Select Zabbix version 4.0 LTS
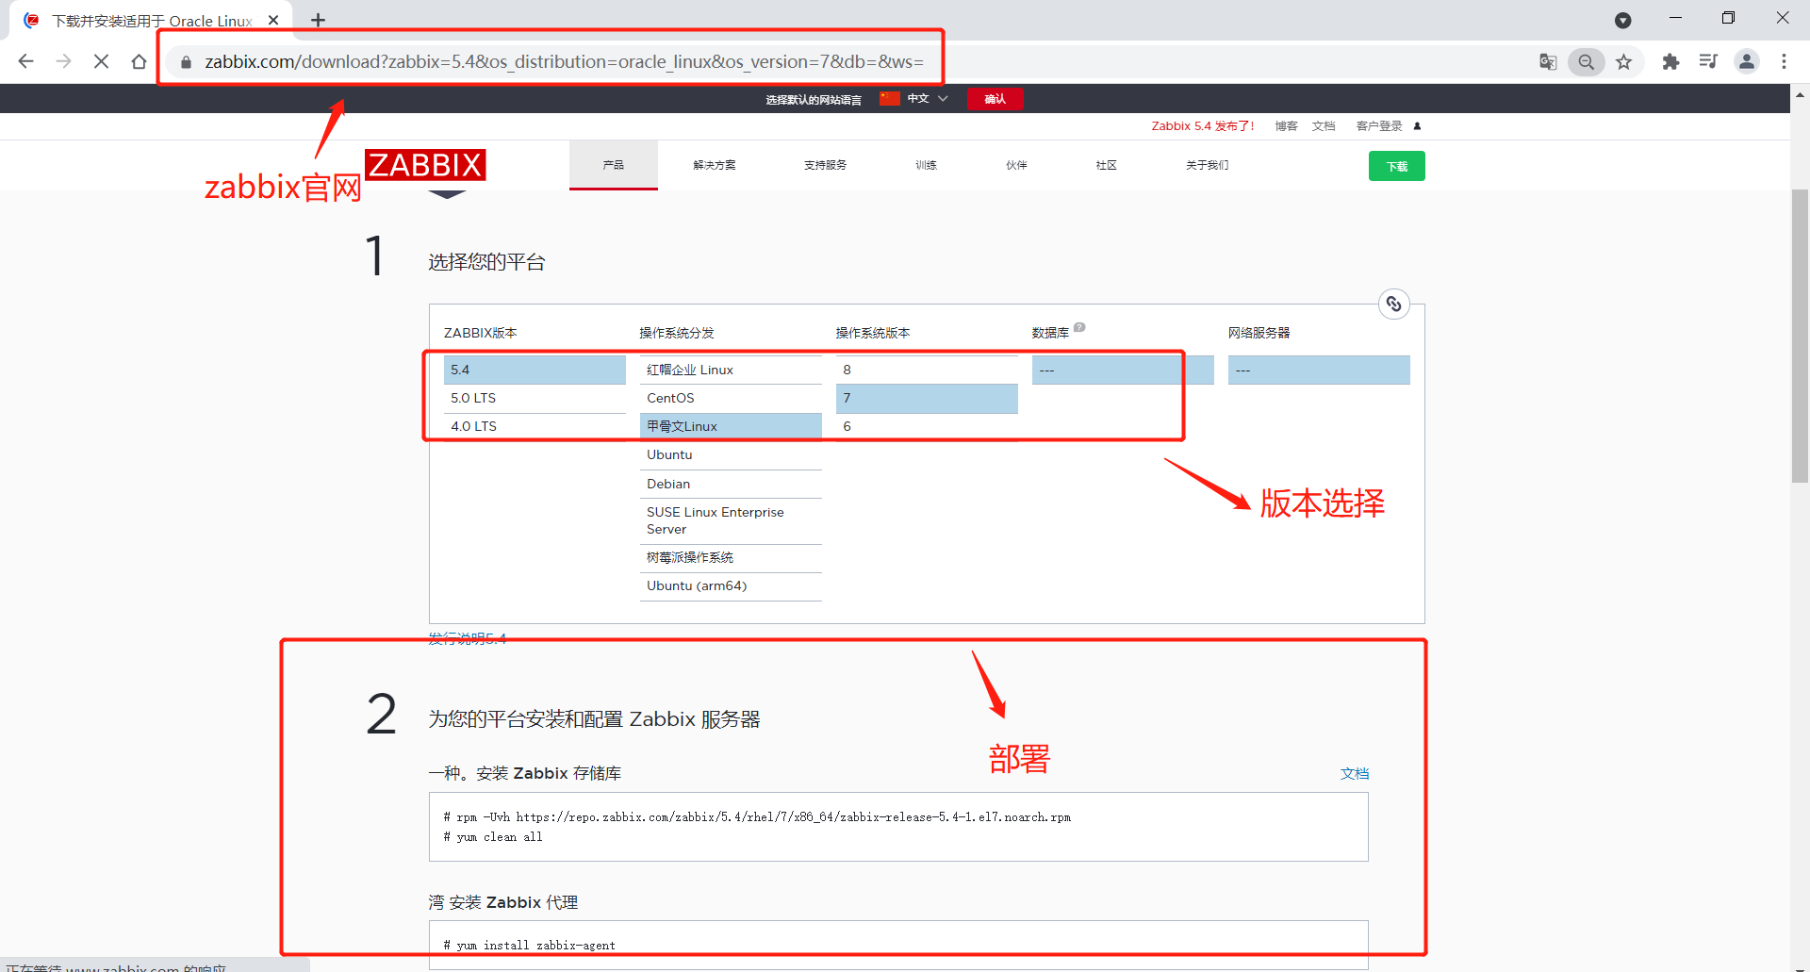This screenshot has height=972, width=1810. point(535,426)
